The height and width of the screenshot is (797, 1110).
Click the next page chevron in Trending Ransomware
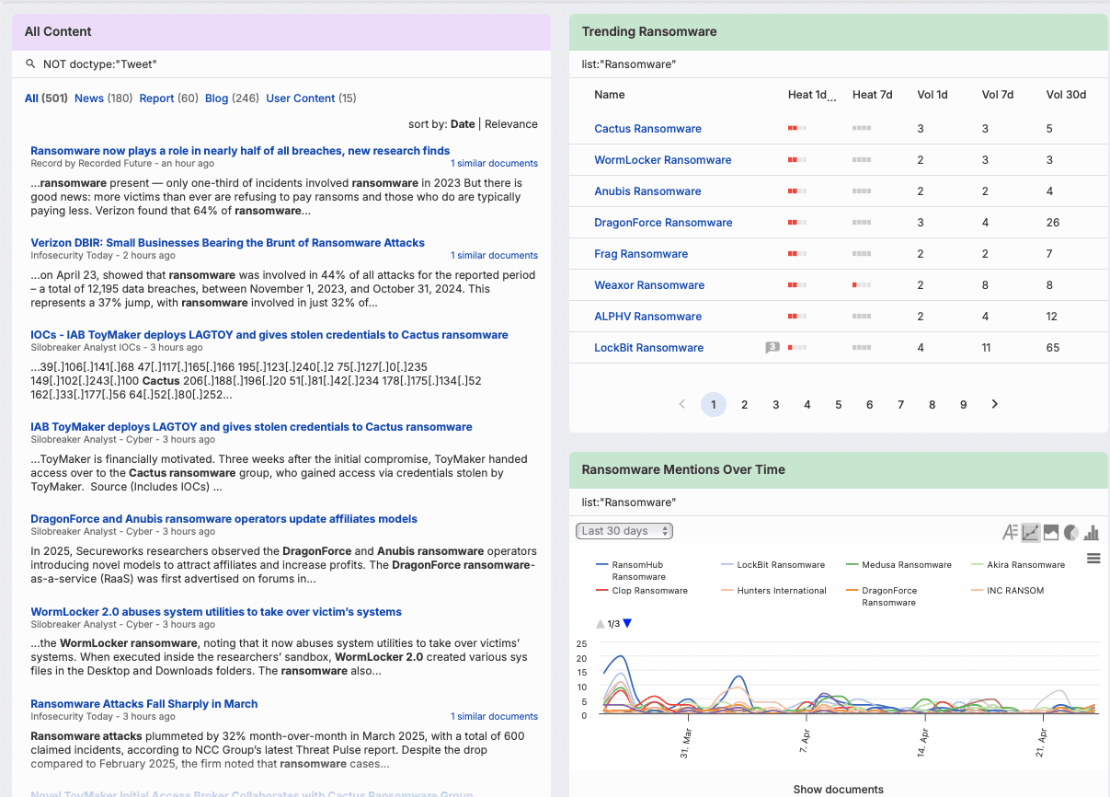point(994,404)
